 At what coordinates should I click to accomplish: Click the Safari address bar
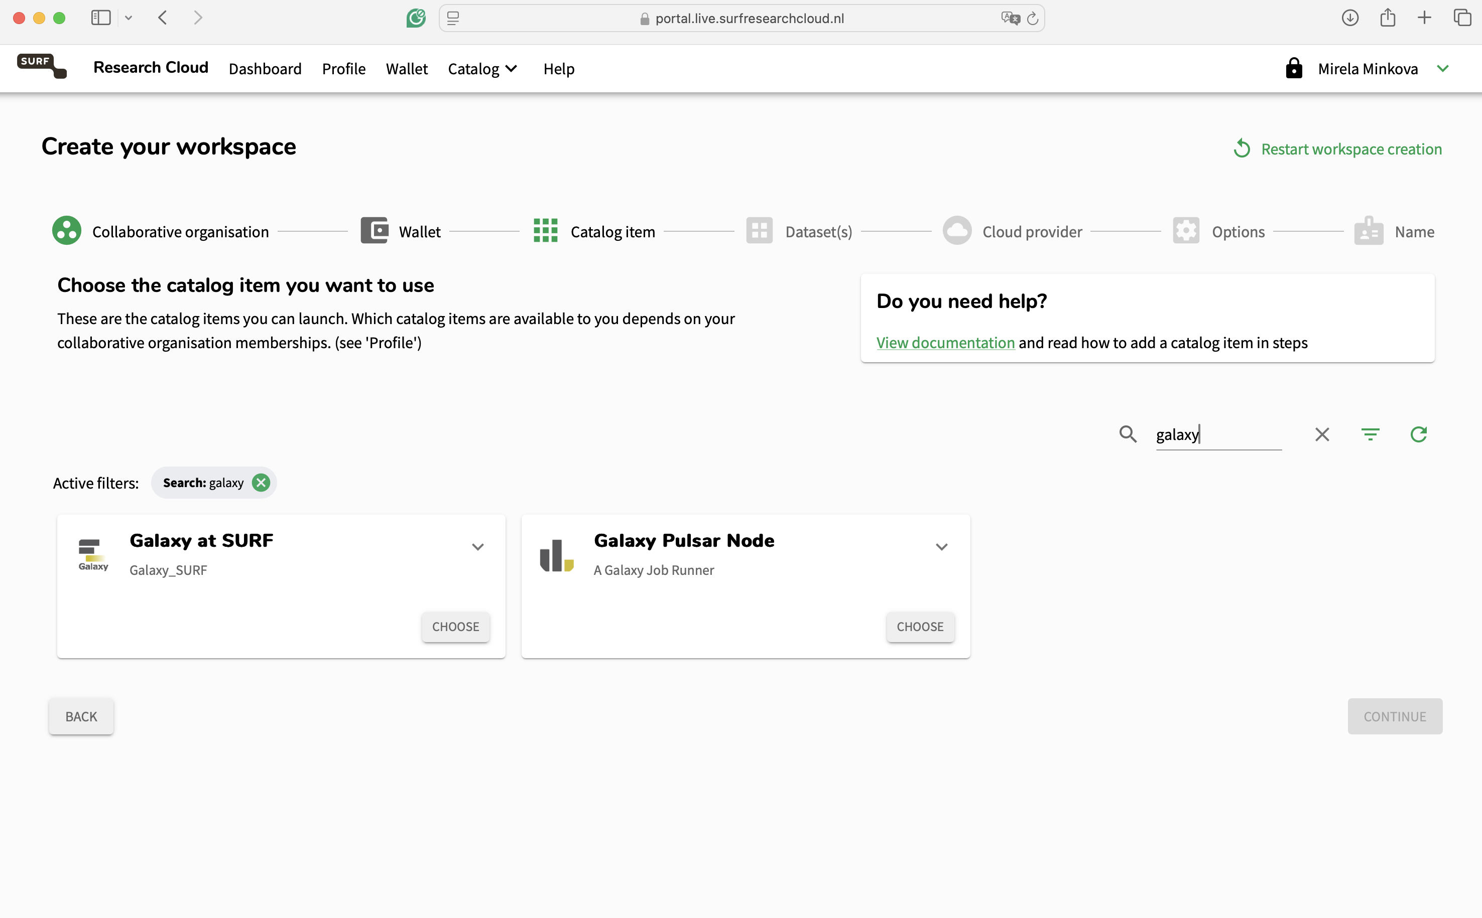point(742,18)
